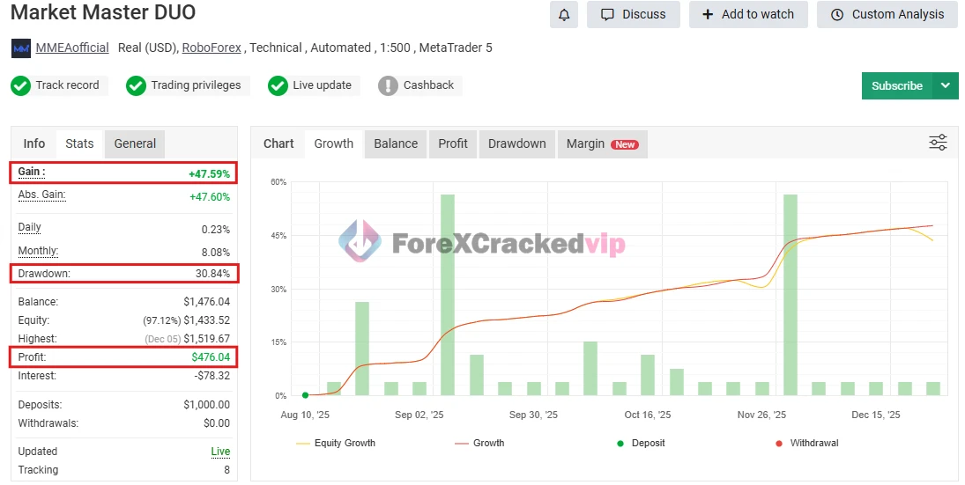Open chart settings sliders icon
Image resolution: width=965 pixels, height=485 pixels.
[x=938, y=143]
